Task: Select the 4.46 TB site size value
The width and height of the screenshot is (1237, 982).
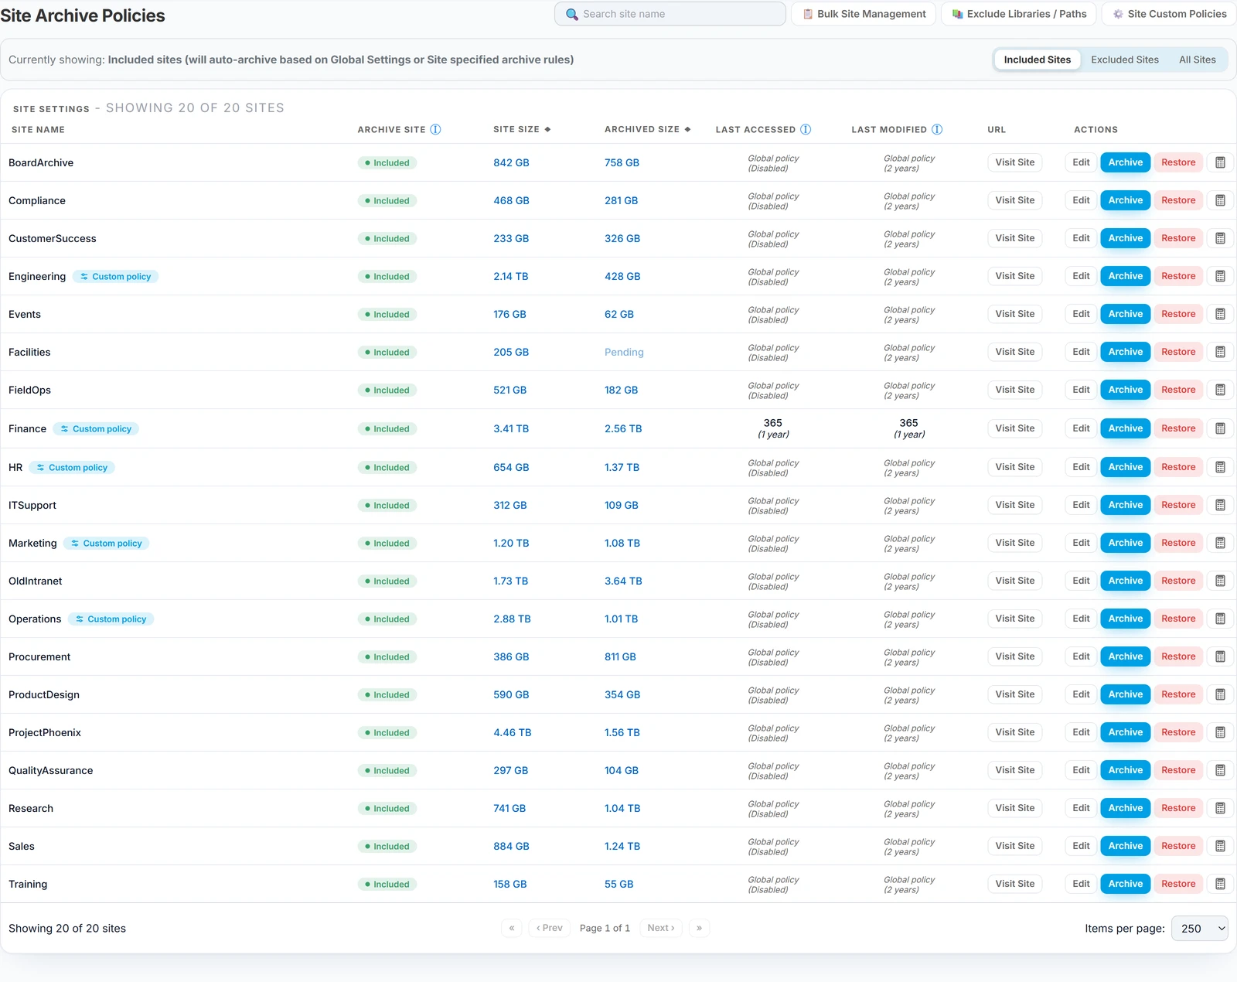Action: (x=513, y=732)
